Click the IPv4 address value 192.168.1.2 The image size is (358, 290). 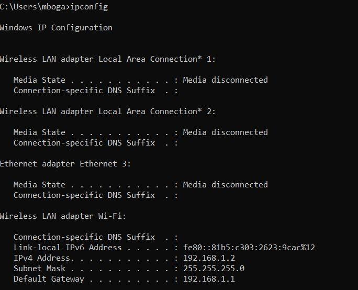209,258
